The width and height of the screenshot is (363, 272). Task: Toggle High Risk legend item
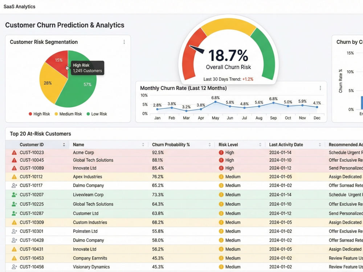tap(39, 114)
